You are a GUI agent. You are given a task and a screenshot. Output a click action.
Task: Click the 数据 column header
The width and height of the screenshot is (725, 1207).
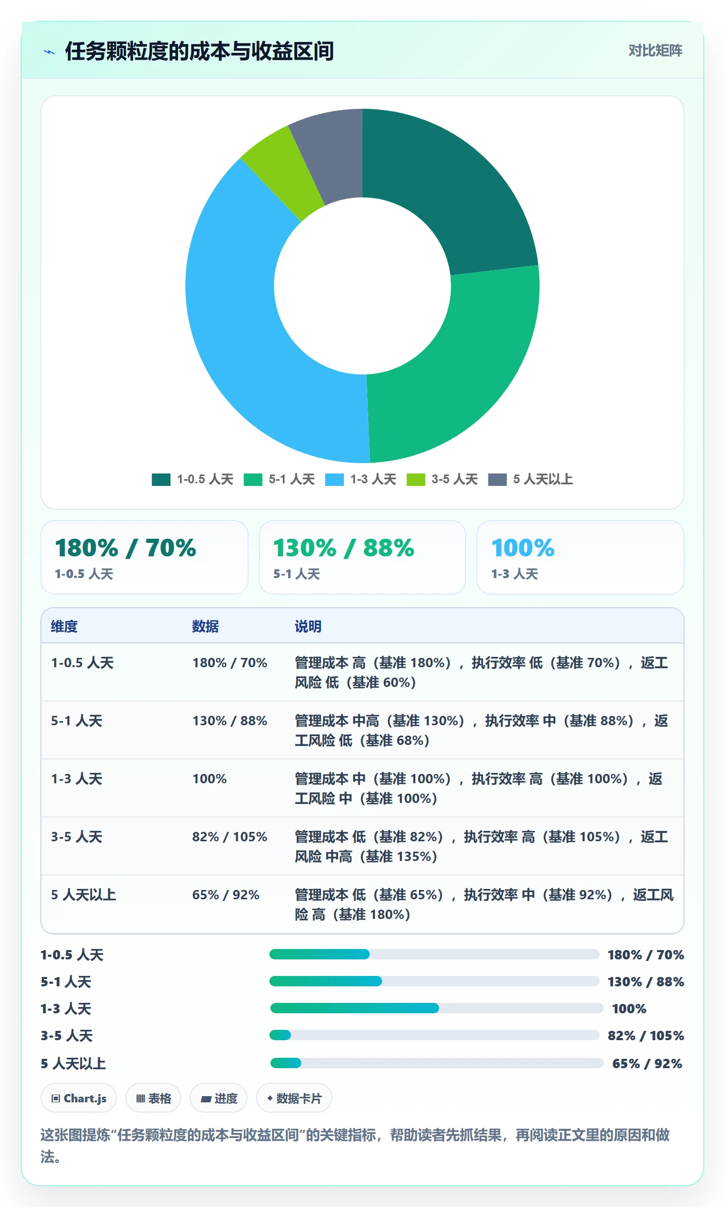coord(206,626)
